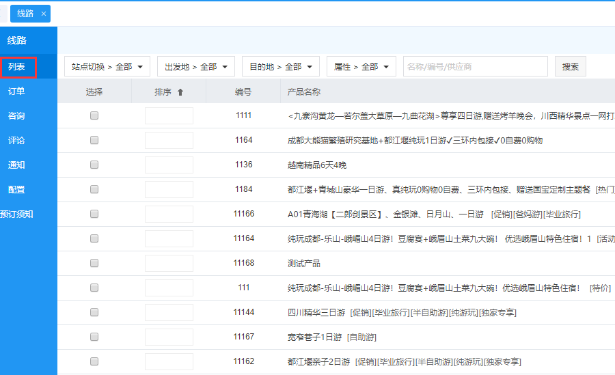Screen dimensions: 615x375
Task: Go to 订单 in the left menu
Action: tap(17, 92)
